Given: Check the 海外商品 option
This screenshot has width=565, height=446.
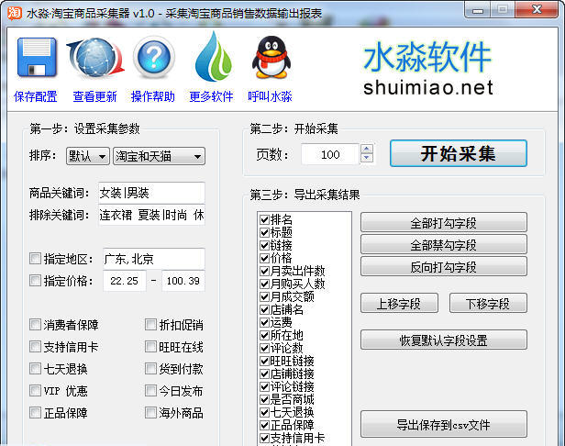Looking at the screenshot, I should coord(150,412).
